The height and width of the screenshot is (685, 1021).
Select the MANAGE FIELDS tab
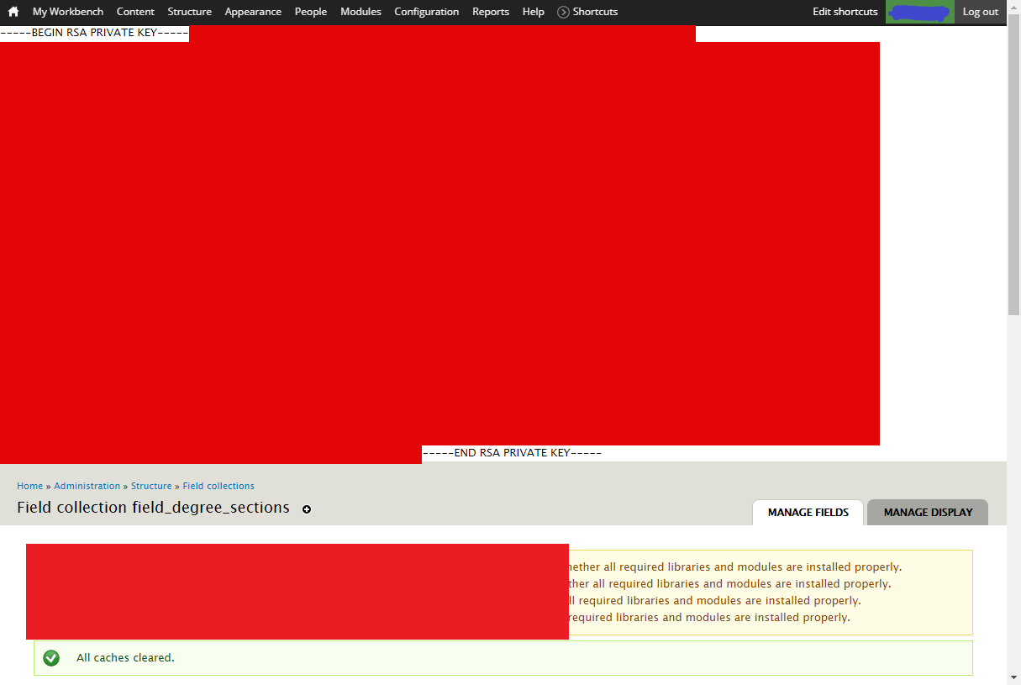[807, 511]
